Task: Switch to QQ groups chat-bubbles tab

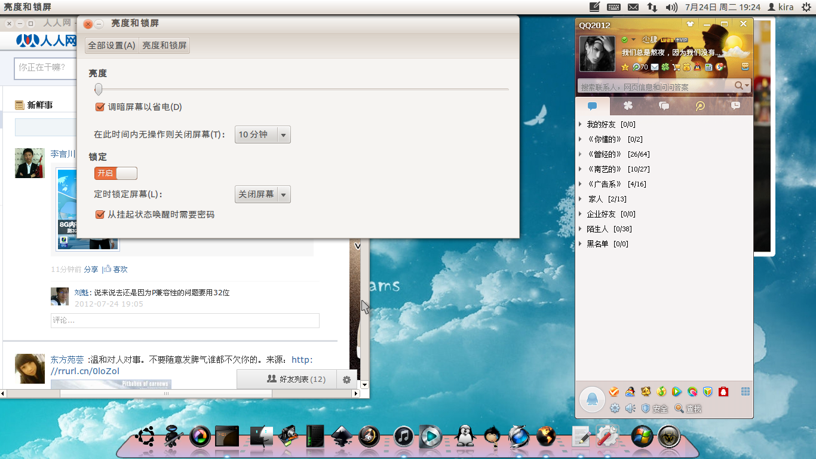Action: click(x=664, y=106)
